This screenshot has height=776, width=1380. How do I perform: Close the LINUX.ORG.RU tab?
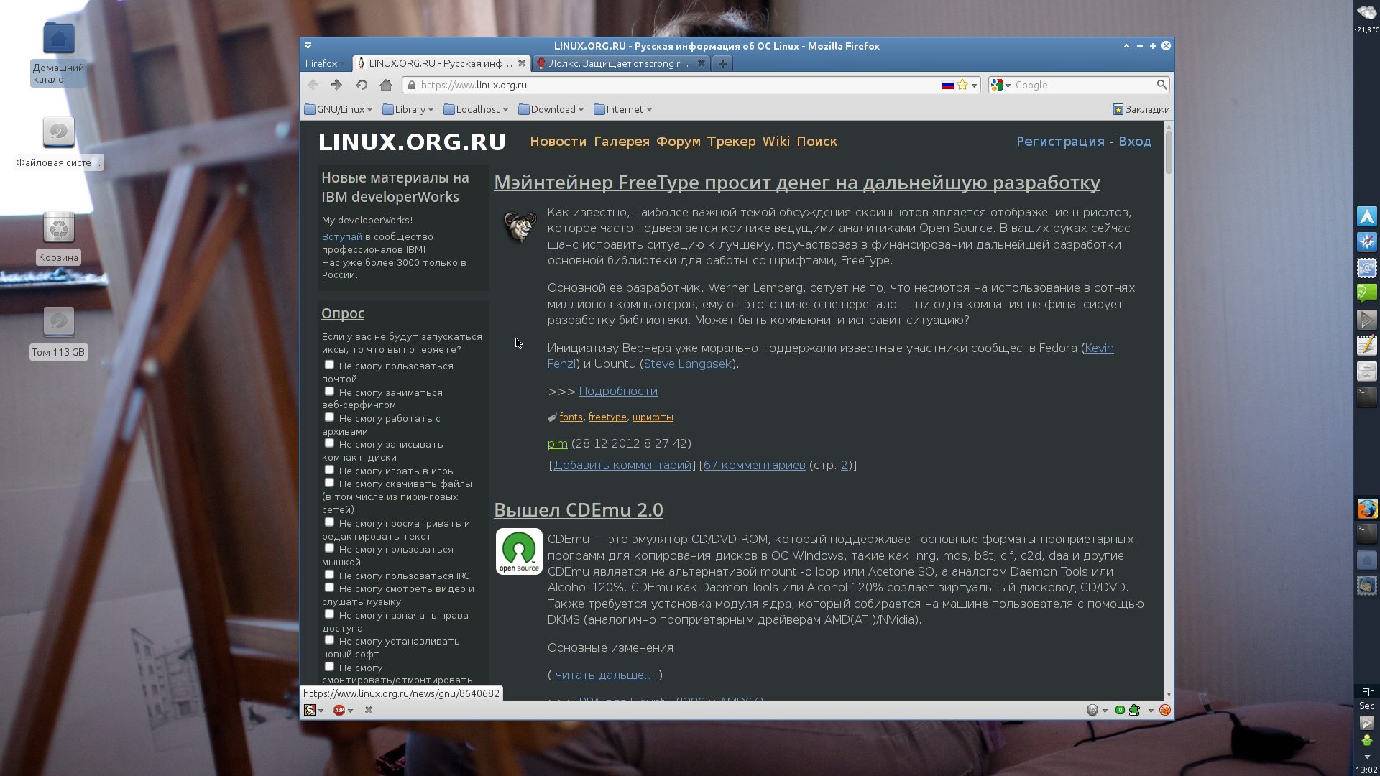tap(522, 63)
